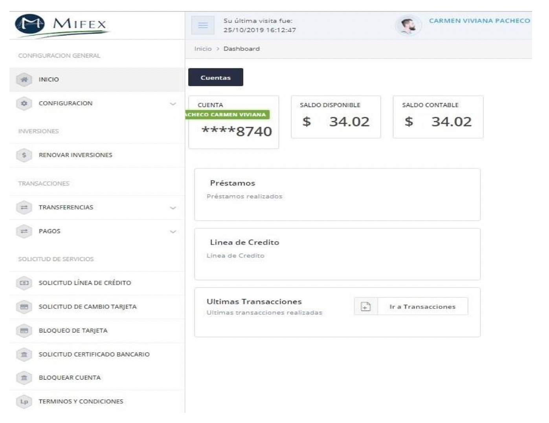
Task: Click the arrows icon beside TRANSFERENCIAS
Action: click(24, 207)
